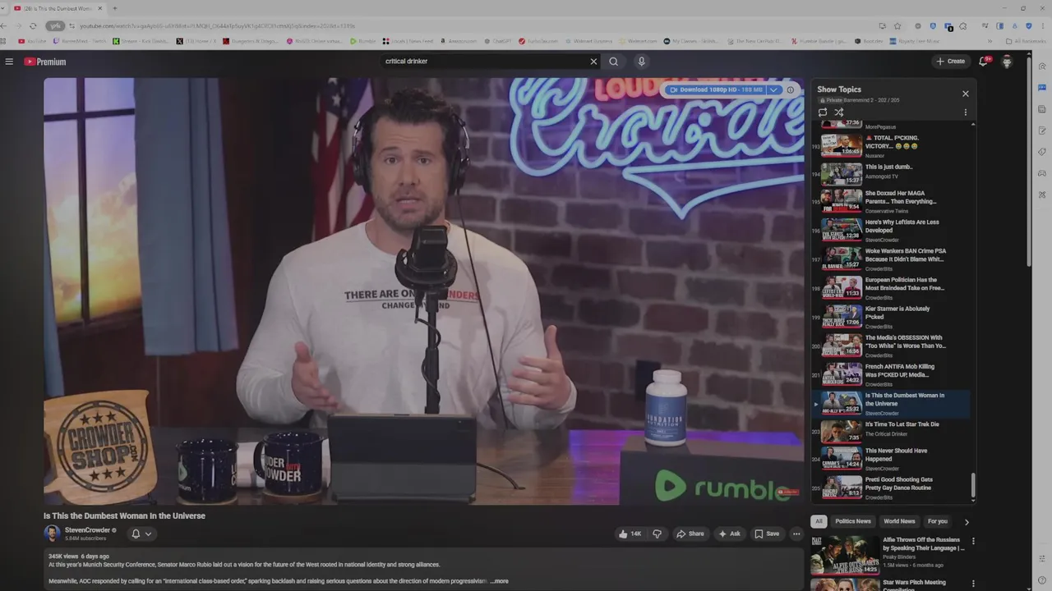Image resolution: width=1052 pixels, height=591 pixels.
Task: Show more filter chips with next arrow
Action: pyautogui.click(x=967, y=521)
